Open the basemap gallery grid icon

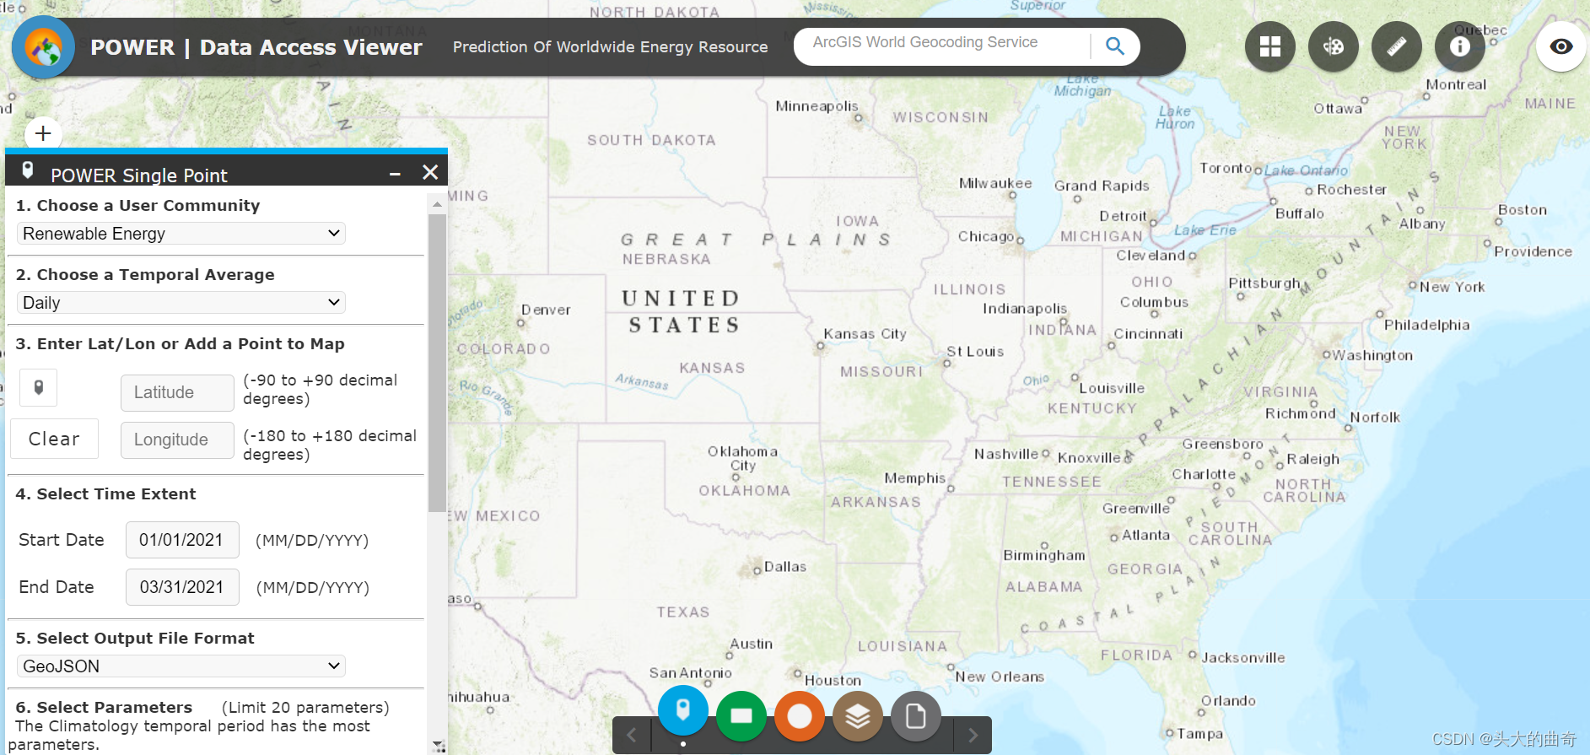[x=1269, y=46]
